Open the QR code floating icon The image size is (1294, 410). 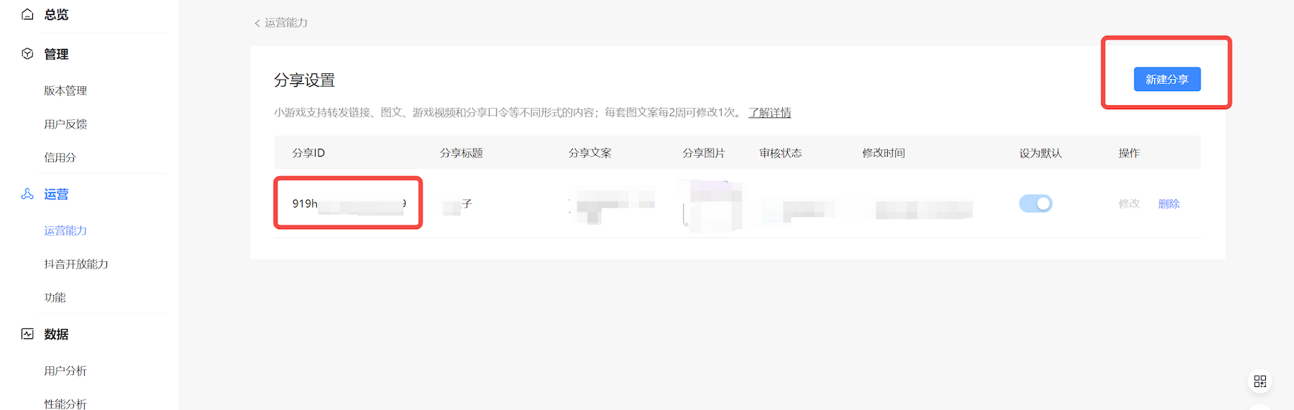[x=1259, y=381]
